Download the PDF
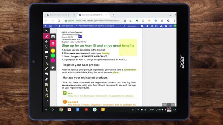The width and height of the screenshot is (223, 125). tap(161, 26)
